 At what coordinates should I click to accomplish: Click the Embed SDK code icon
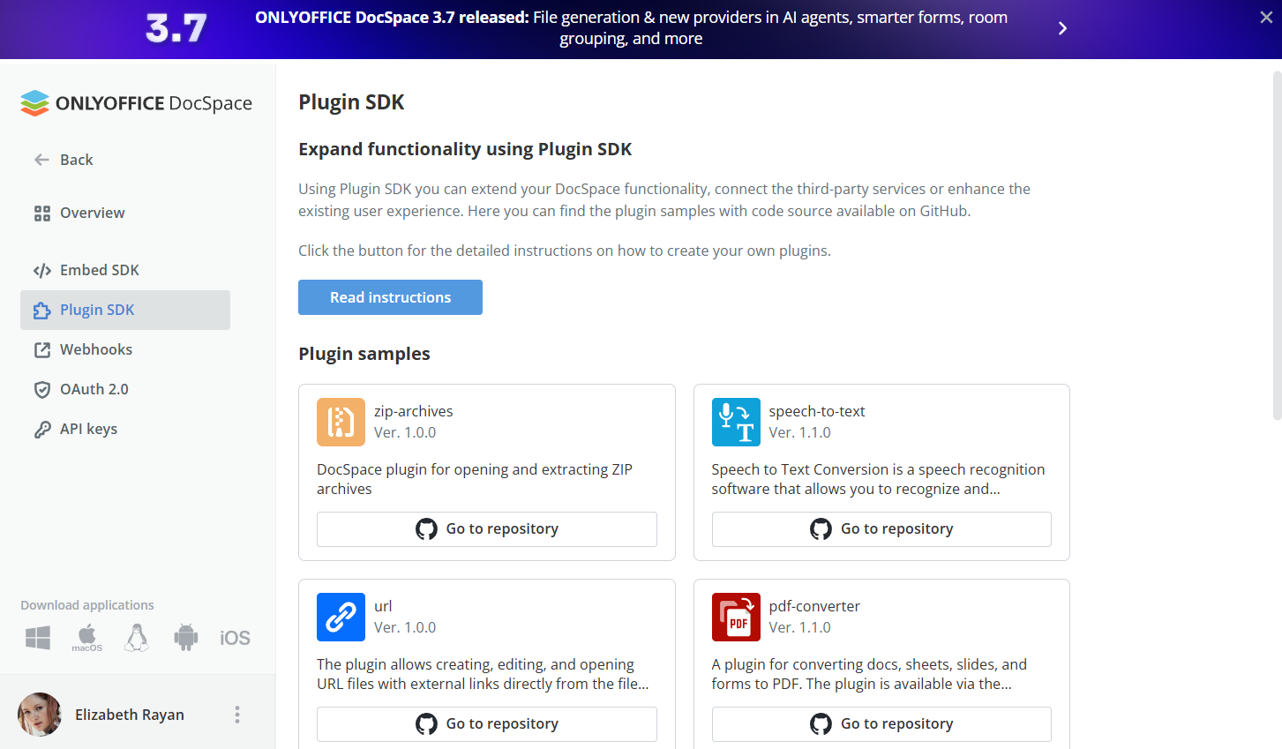coord(41,270)
